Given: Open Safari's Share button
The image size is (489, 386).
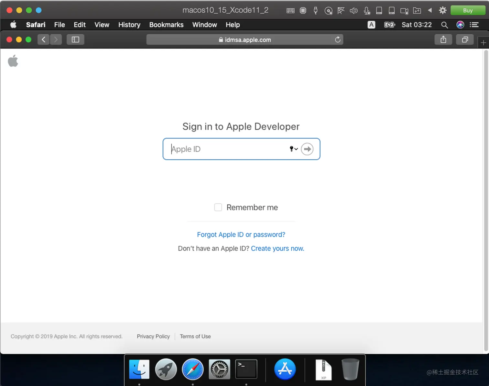Looking at the screenshot, I should tap(443, 39).
